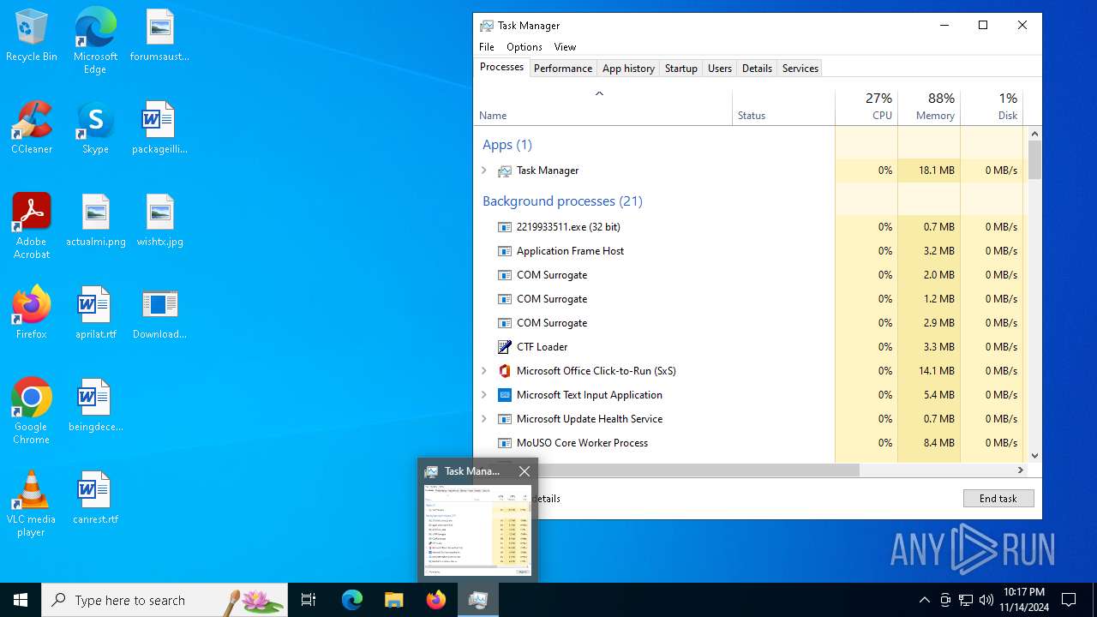This screenshot has height=617, width=1097.
Task: Select aprilat.rtf document on desktop
Action: 95,314
